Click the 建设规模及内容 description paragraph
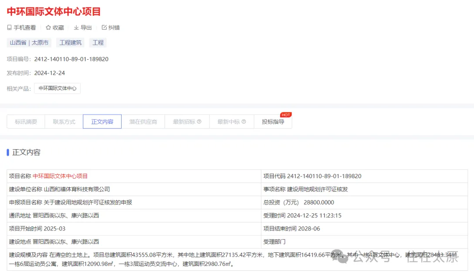 (x=237, y=259)
